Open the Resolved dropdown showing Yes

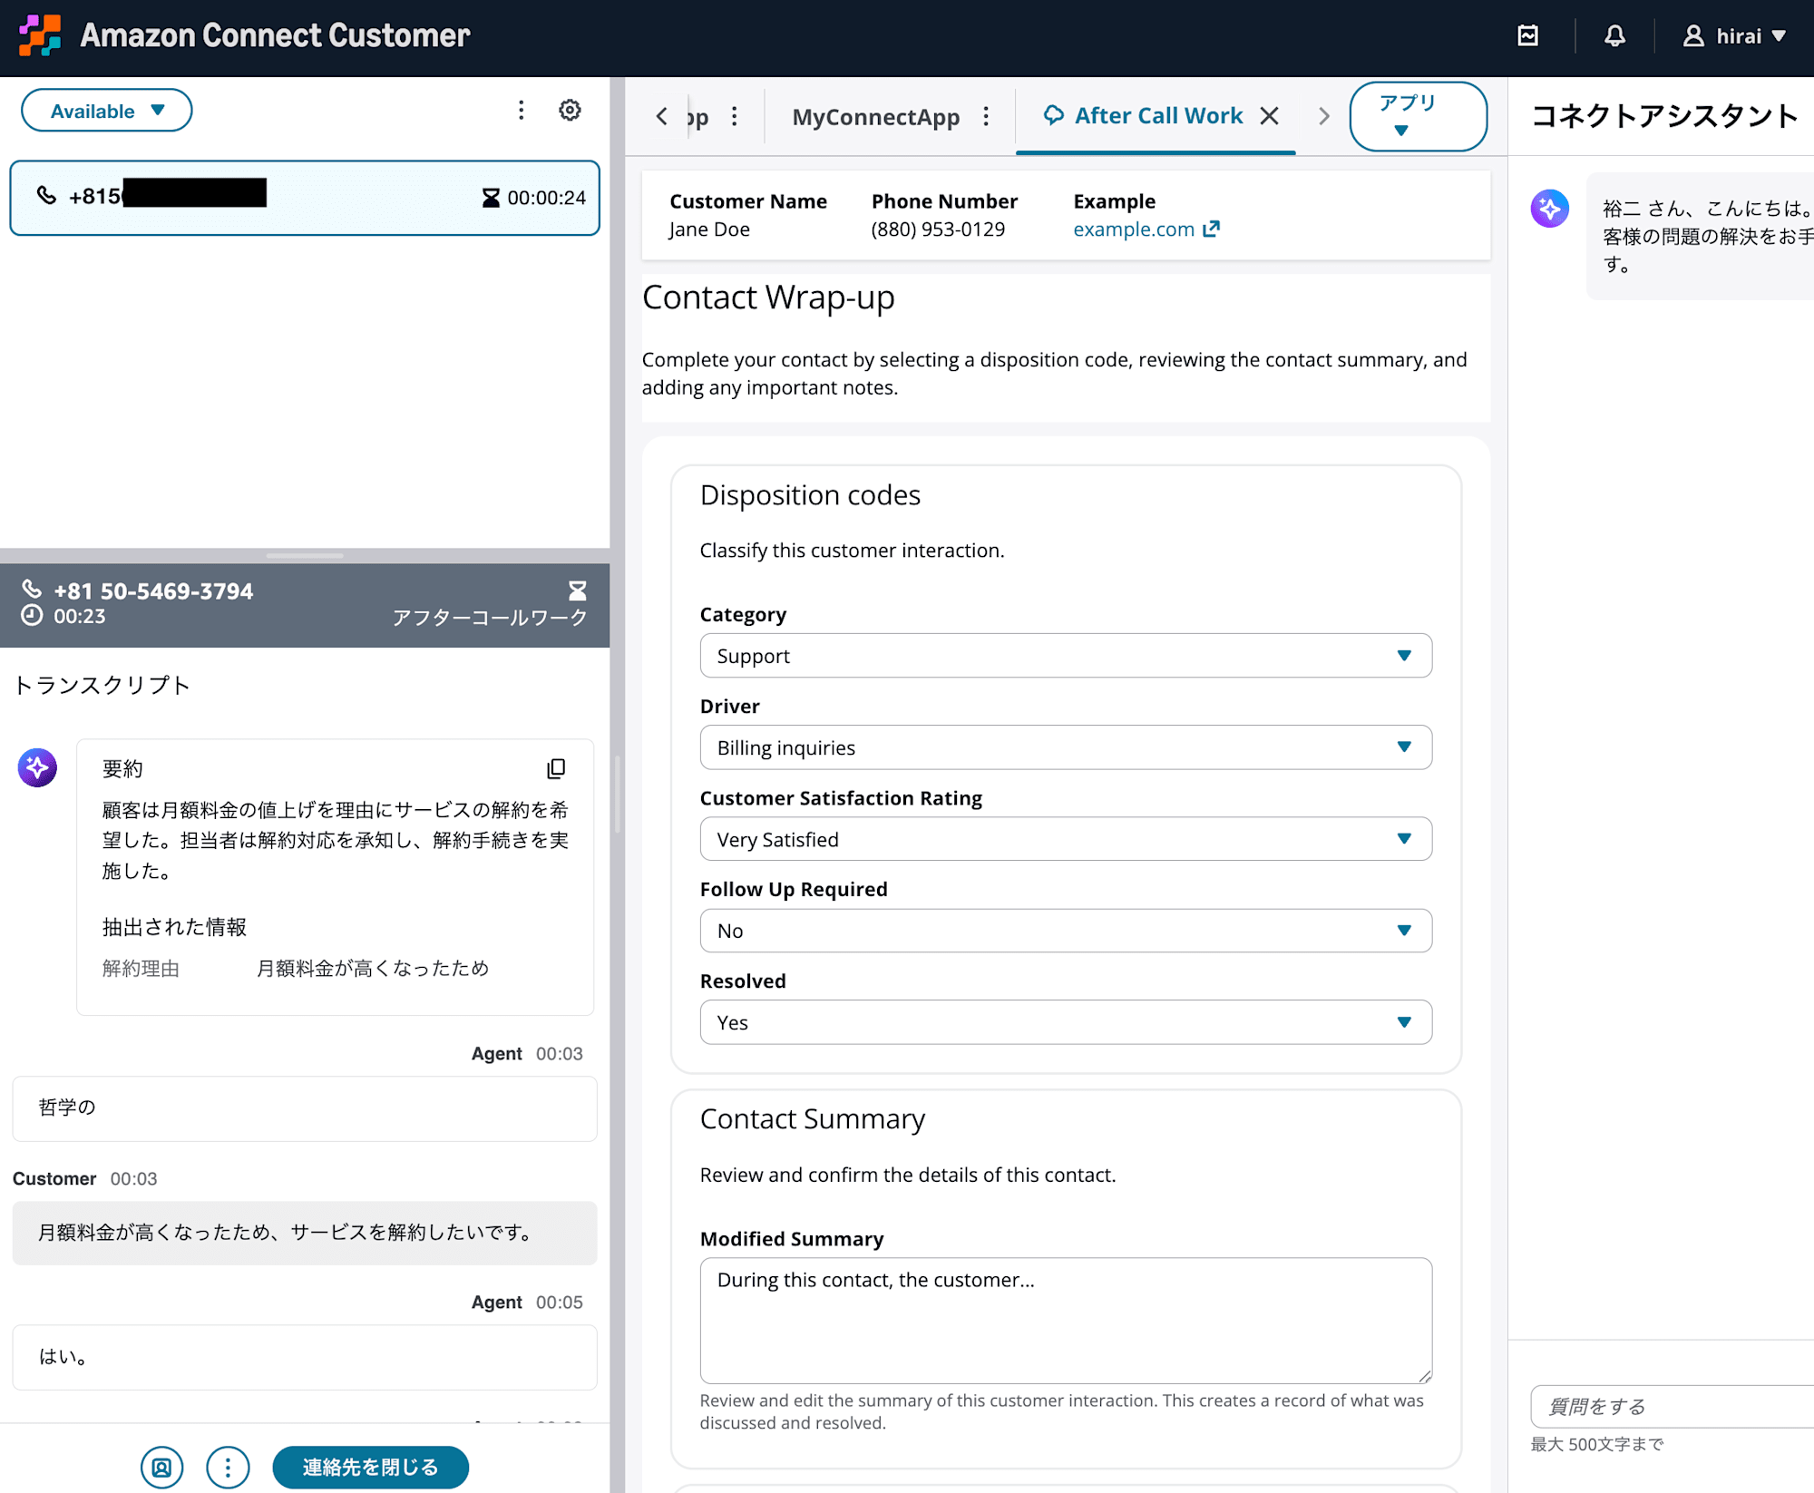pyautogui.click(x=1066, y=1022)
